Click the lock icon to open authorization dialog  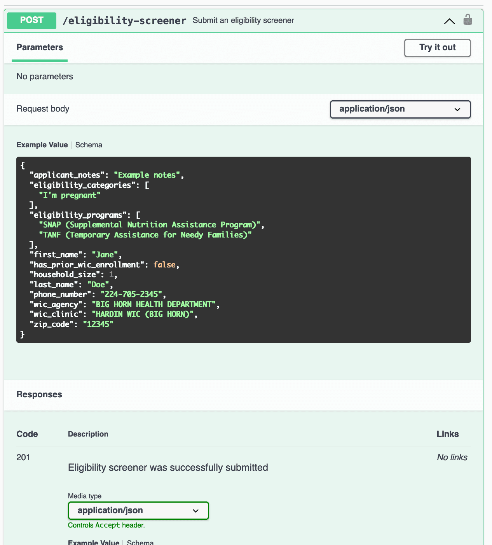[x=468, y=19]
